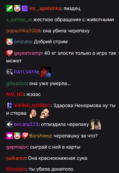
Task: Click RAYLVAYN's gray character badge
Action: tap(9, 72)
